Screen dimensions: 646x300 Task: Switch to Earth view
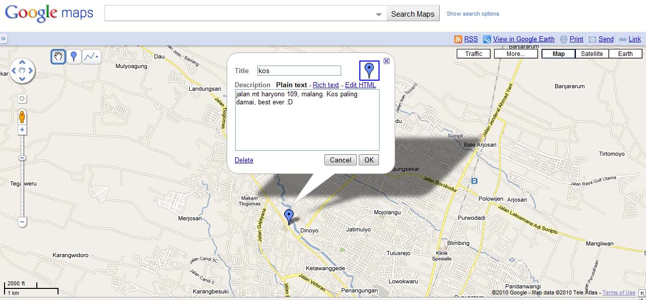625,54
